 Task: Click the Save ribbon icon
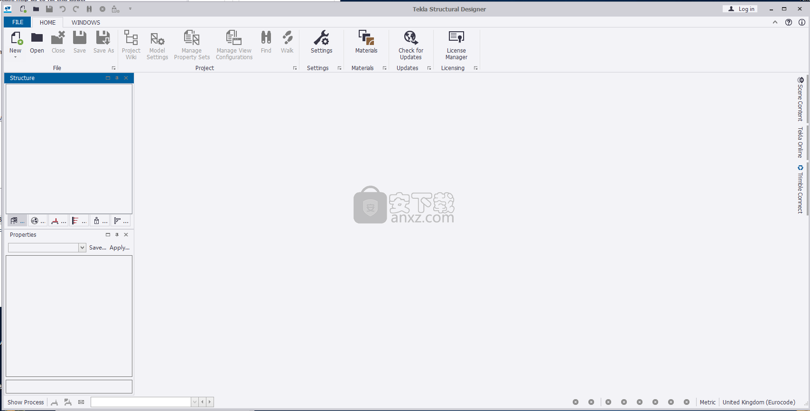point(80,38)
